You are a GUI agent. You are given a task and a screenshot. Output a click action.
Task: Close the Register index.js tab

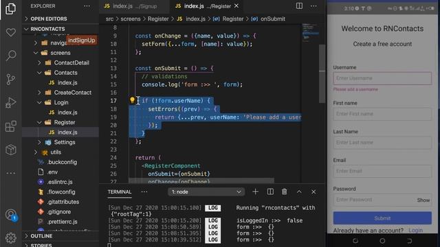236,6
